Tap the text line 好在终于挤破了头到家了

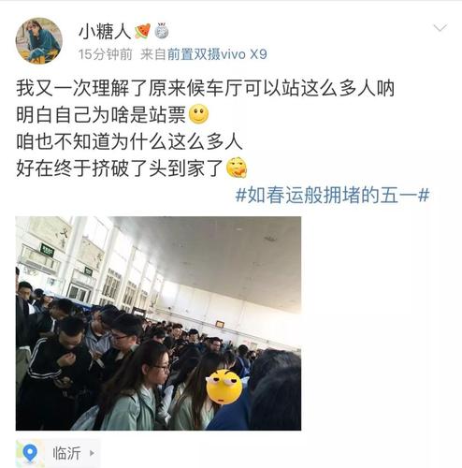click(120, 168)
